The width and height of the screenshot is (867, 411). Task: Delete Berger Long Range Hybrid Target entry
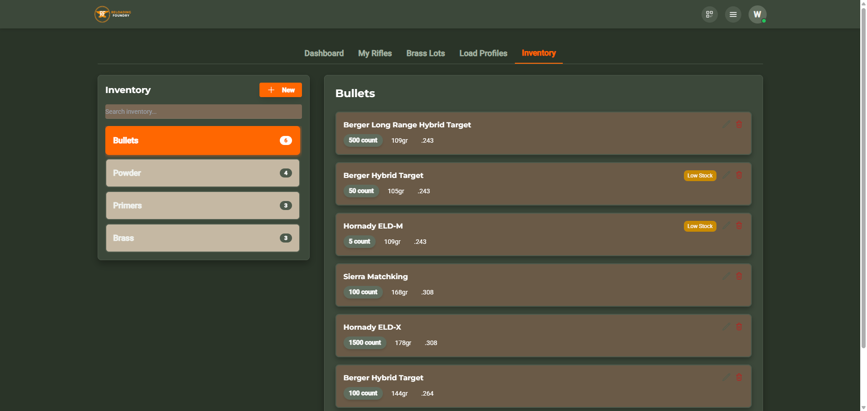click(739, 124)
